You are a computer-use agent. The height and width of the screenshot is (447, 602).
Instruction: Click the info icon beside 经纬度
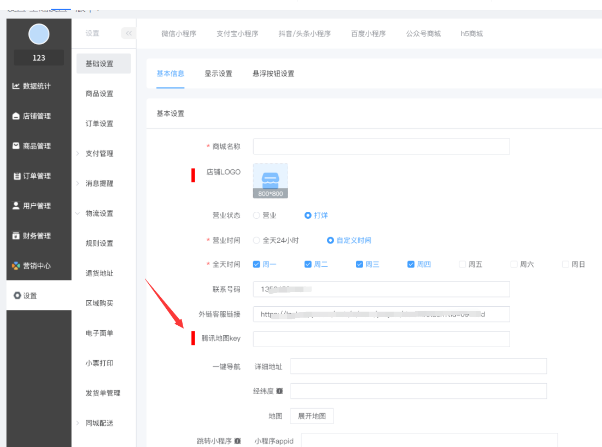tap(279, 391)
